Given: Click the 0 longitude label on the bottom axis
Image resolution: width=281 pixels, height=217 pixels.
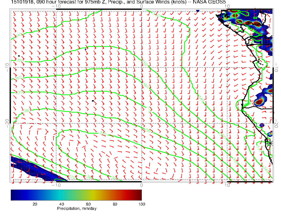Looking at the screenshot, I should coord(141,185).
